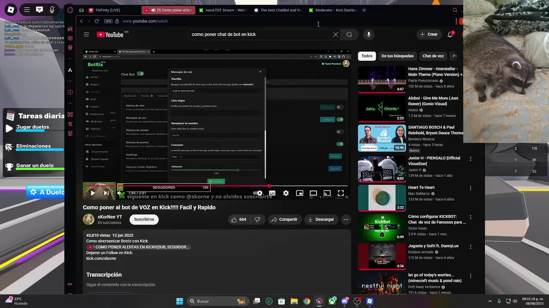Click the taskbar Buscar search box
The height and width of the screenshot is (308, 549).
point(217,301)
